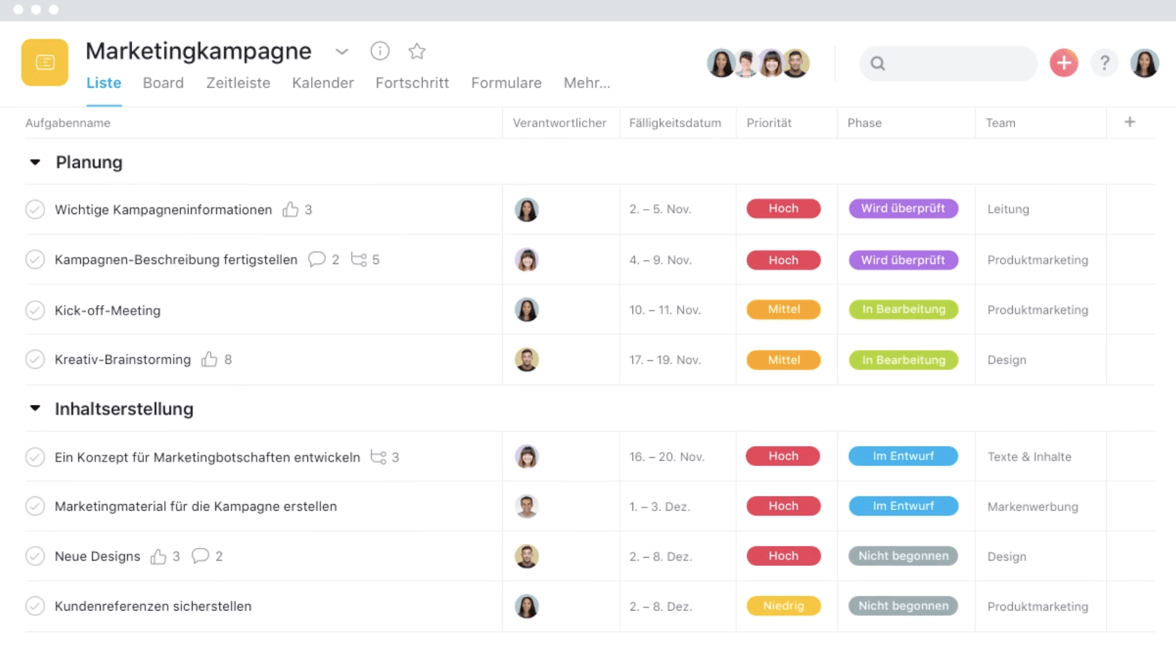Viewport: 1176px width, 666px height.
Task: Open the project title dropdown chevron
Action: click(342, 51)
